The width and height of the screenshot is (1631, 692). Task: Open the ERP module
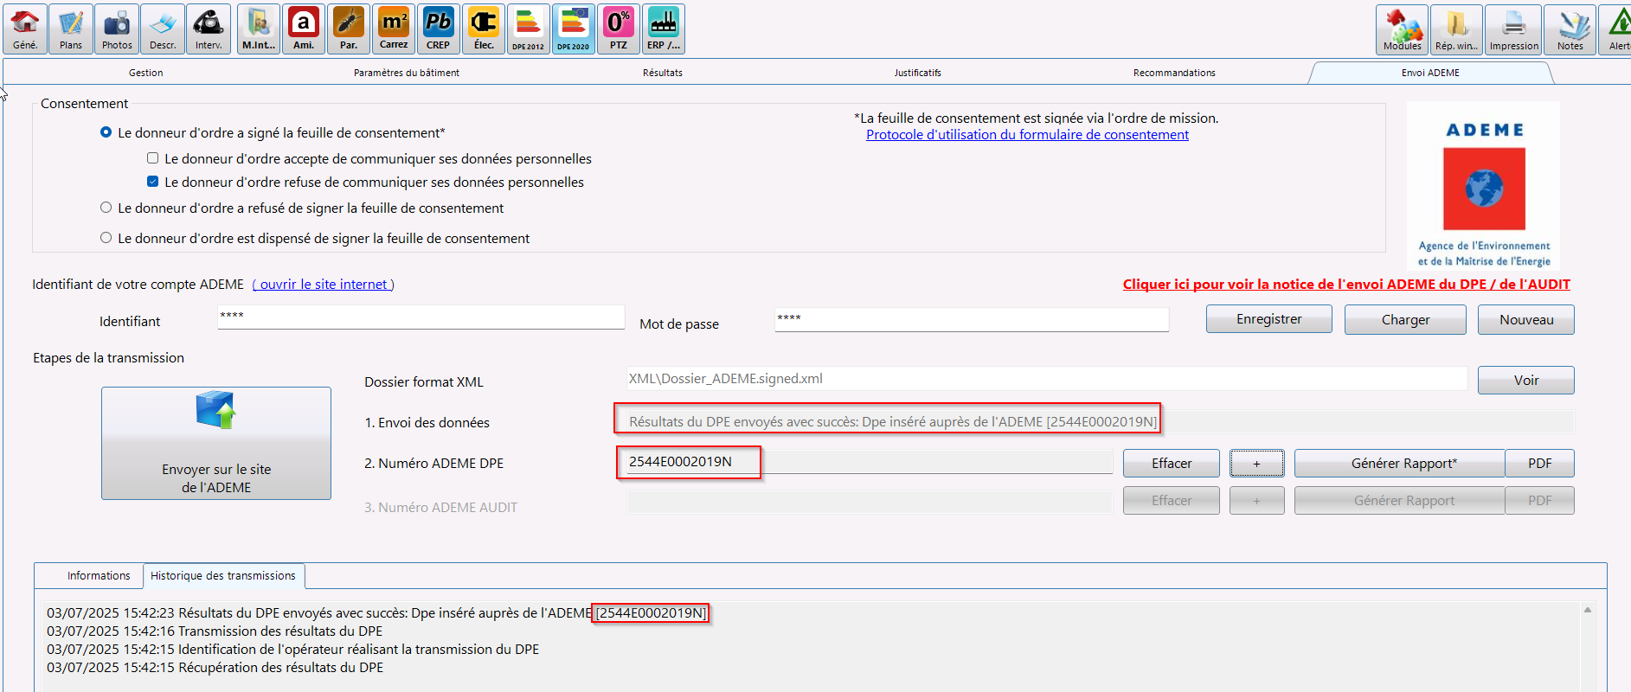click(664, 29)
